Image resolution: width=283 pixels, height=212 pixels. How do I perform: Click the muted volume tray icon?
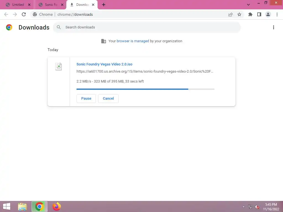click(257, 207)
